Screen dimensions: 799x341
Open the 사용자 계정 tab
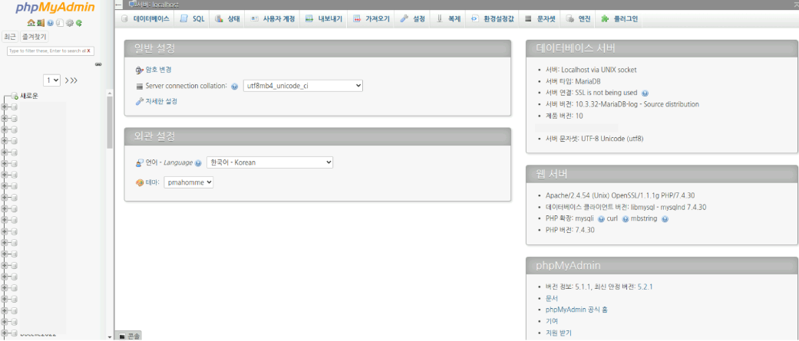[x=272, y=19]
